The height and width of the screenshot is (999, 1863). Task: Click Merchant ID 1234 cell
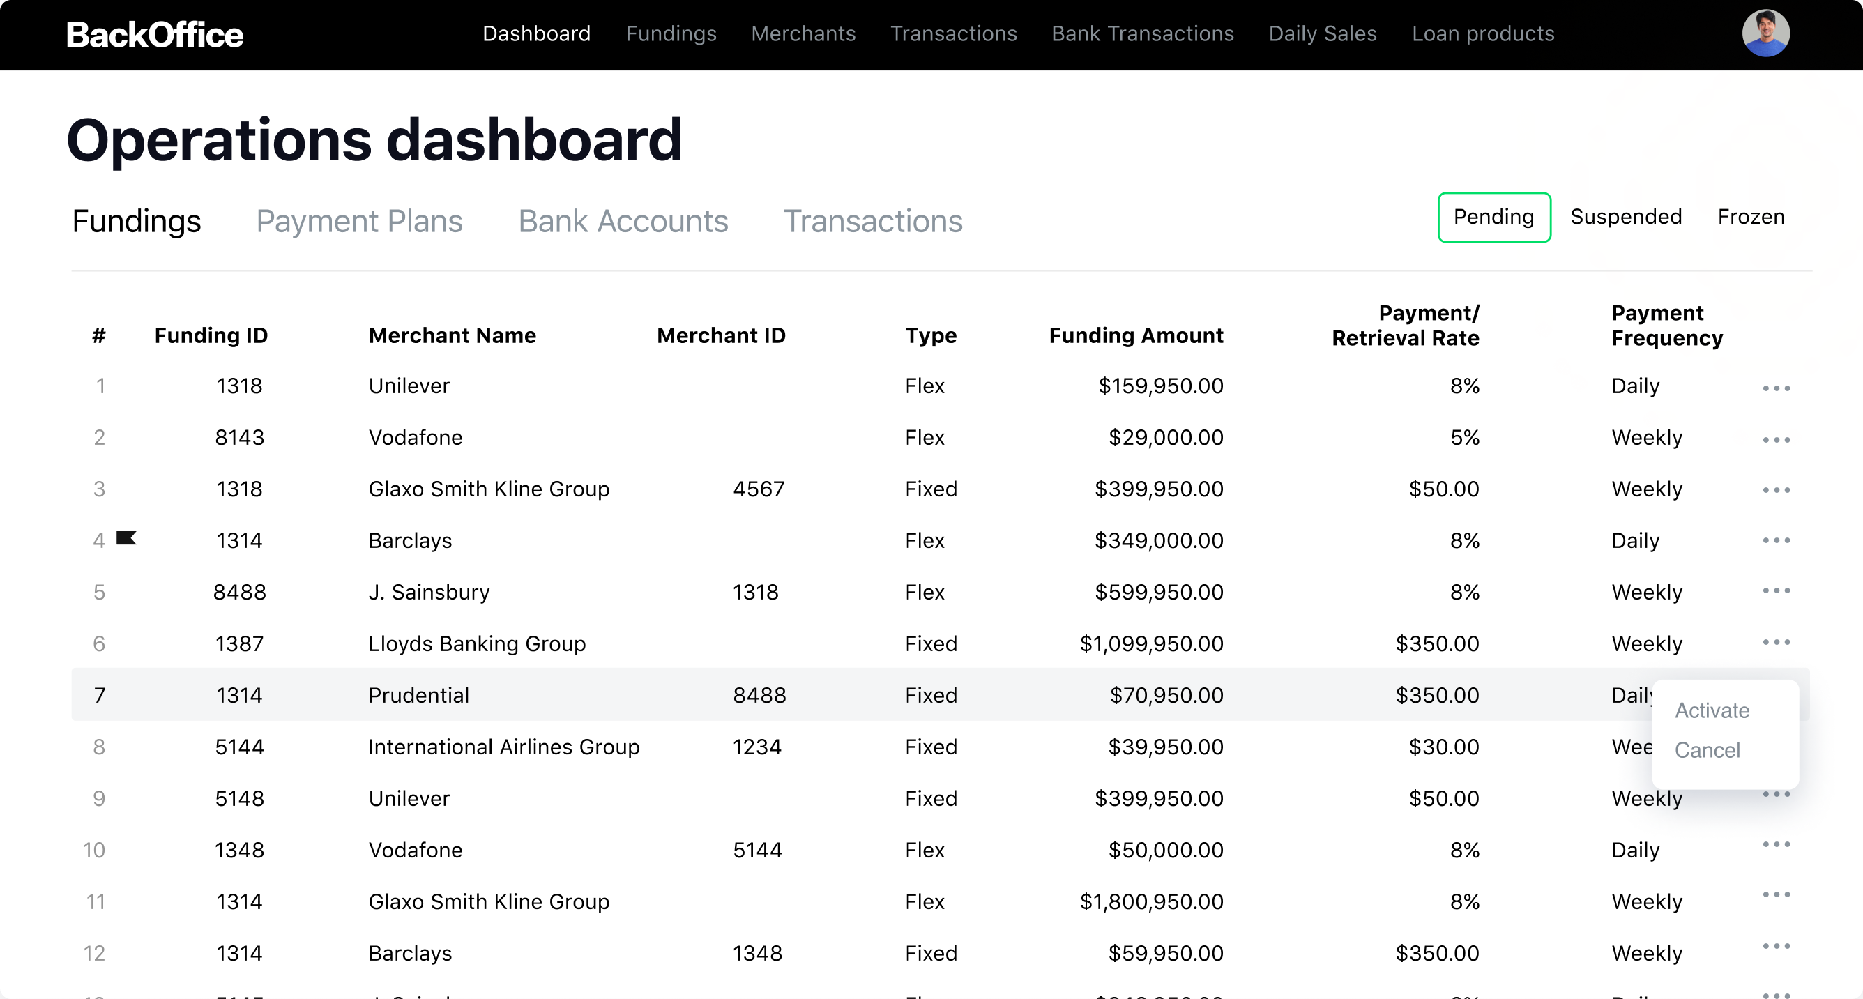(757, 747)
